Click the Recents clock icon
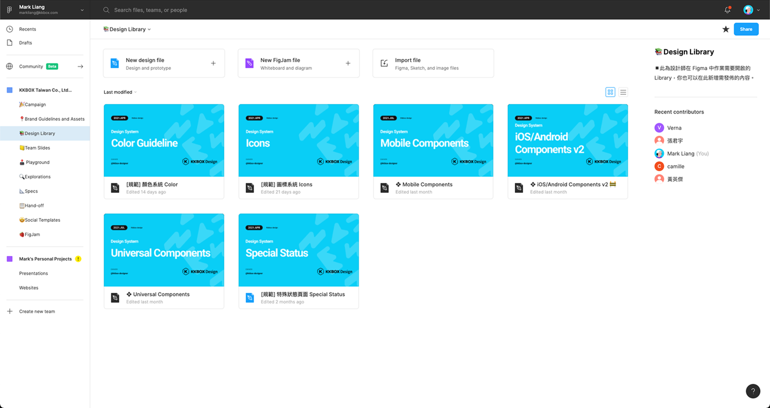This screenshot has width=770, height=408. coord(9,29)
